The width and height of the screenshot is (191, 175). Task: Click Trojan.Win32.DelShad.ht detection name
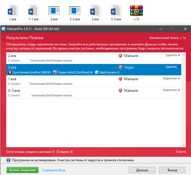[75, 72]
